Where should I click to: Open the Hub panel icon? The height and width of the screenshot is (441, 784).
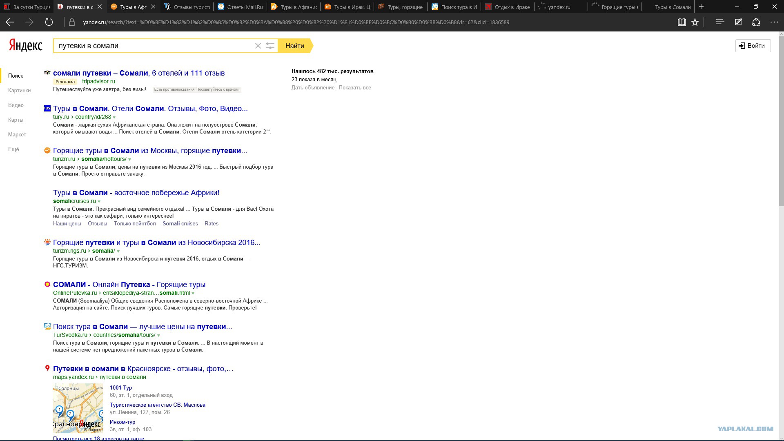point(720,22)
